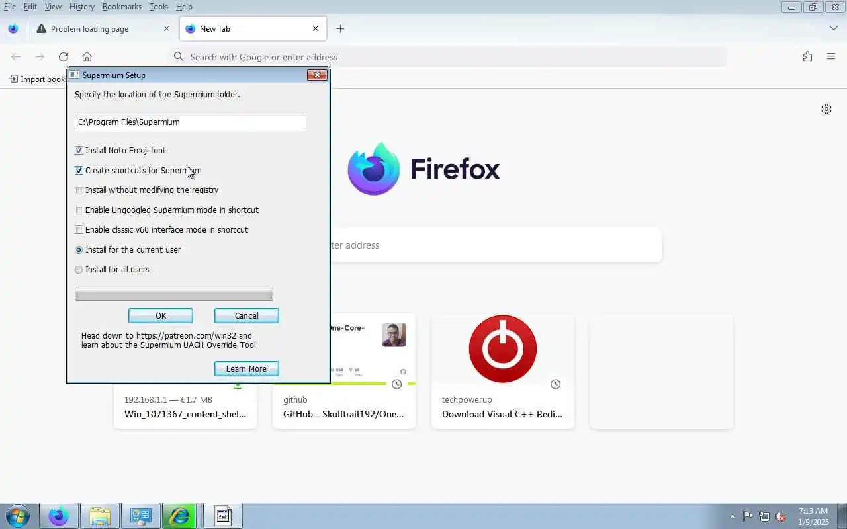Image resolution: width=847 pixels, height=529 pixels.
Task: Close the New Tab tab
Action: (x=316, y=28)
